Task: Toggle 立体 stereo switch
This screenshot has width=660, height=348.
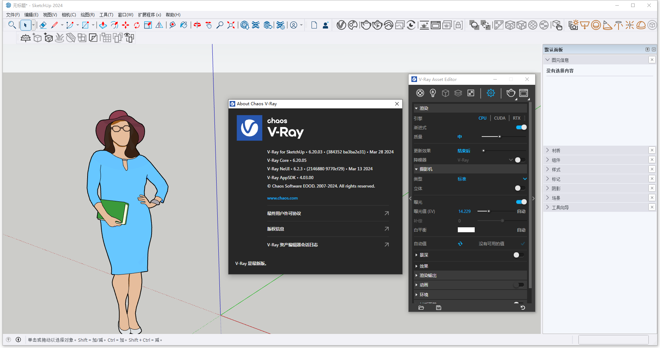Action: (x=520, y=188)
